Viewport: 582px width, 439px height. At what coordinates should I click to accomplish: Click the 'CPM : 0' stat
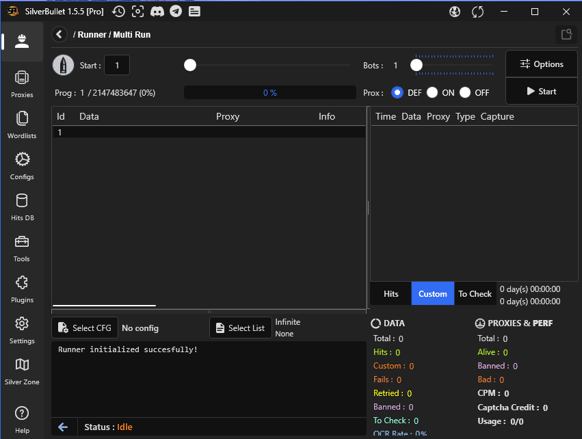pyautogui.click(x=493, y=393)
